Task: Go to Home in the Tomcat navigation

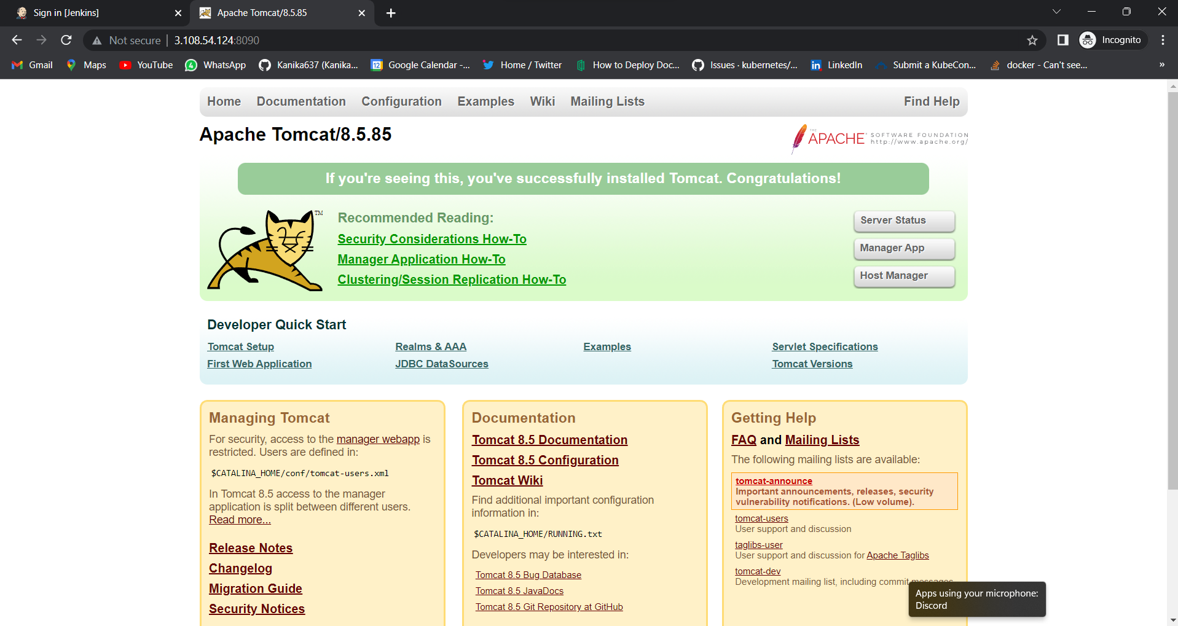Action: pyautogui.click(x=224, y=101)
